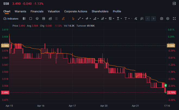Enter fullscreen chart mode

[x=174, y=18]
